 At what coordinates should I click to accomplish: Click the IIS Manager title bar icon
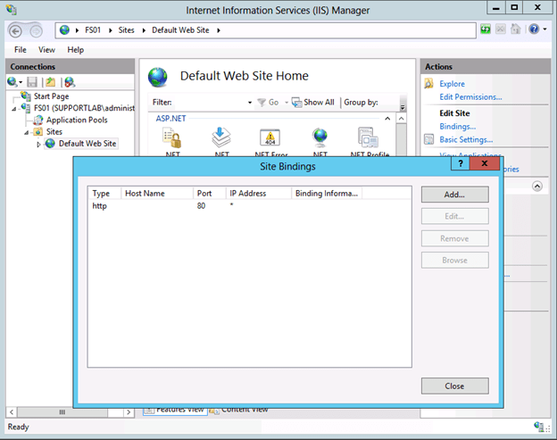tap(12, 10)
